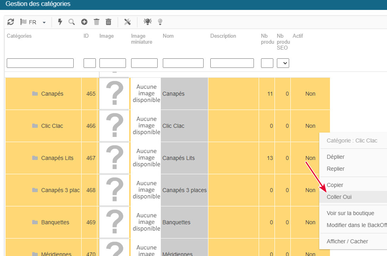Click the refresh icon in the toolbar
The height and width of the screenshot is (256, 387).
pos(11,22)
